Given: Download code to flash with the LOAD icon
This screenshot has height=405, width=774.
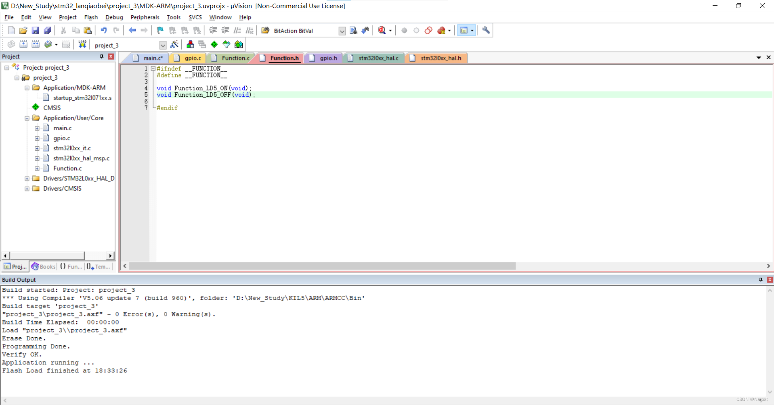Looking at the screenshot, I should pyautogui.click(x=82, y=44).
